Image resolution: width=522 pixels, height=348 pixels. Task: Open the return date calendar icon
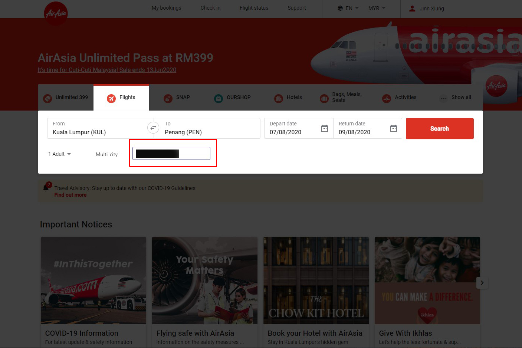393,128
